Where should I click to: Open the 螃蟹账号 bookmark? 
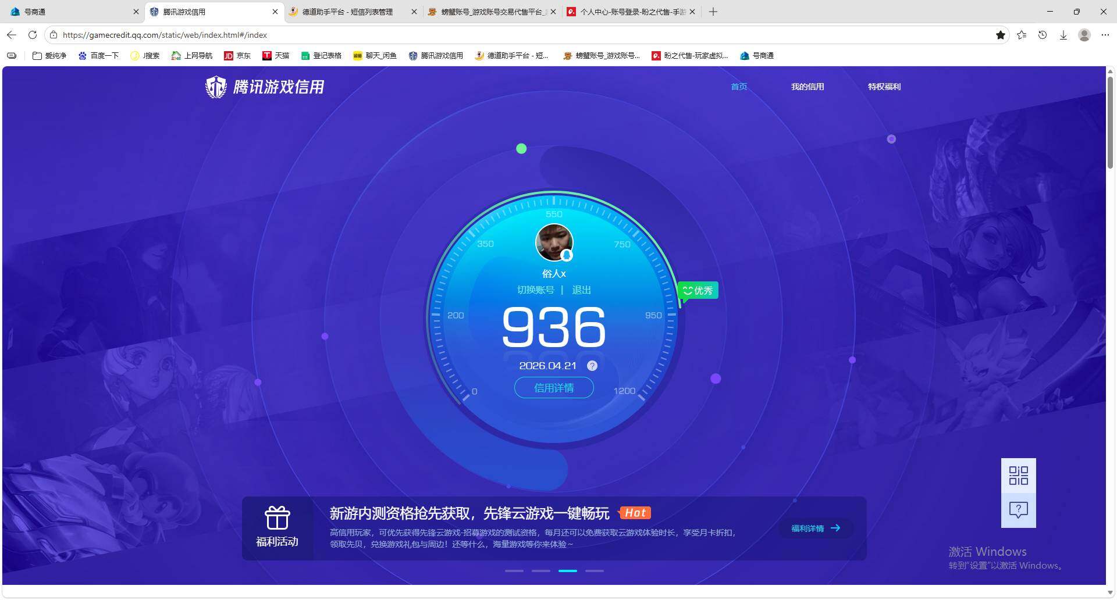(602, 56)
